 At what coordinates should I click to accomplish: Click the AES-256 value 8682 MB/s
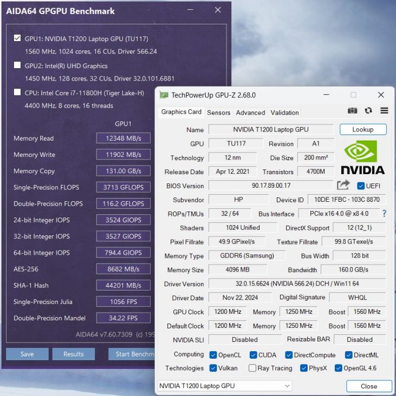(x=124, y=269)
